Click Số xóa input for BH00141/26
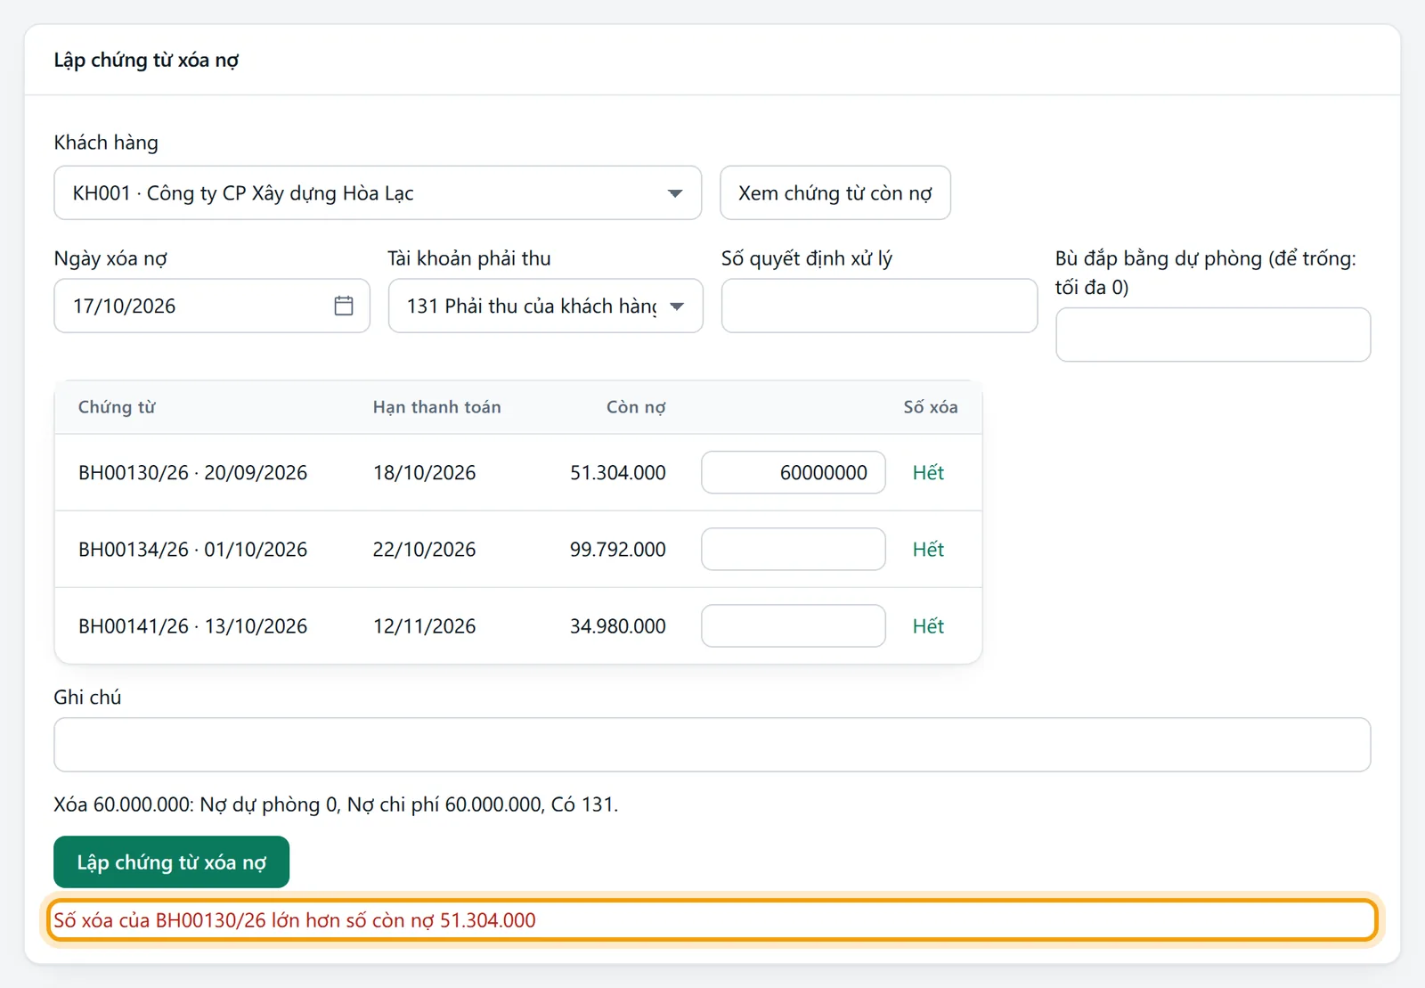Screen dimensions: 1425x988 pyautogui.click(x=793, y=625)
